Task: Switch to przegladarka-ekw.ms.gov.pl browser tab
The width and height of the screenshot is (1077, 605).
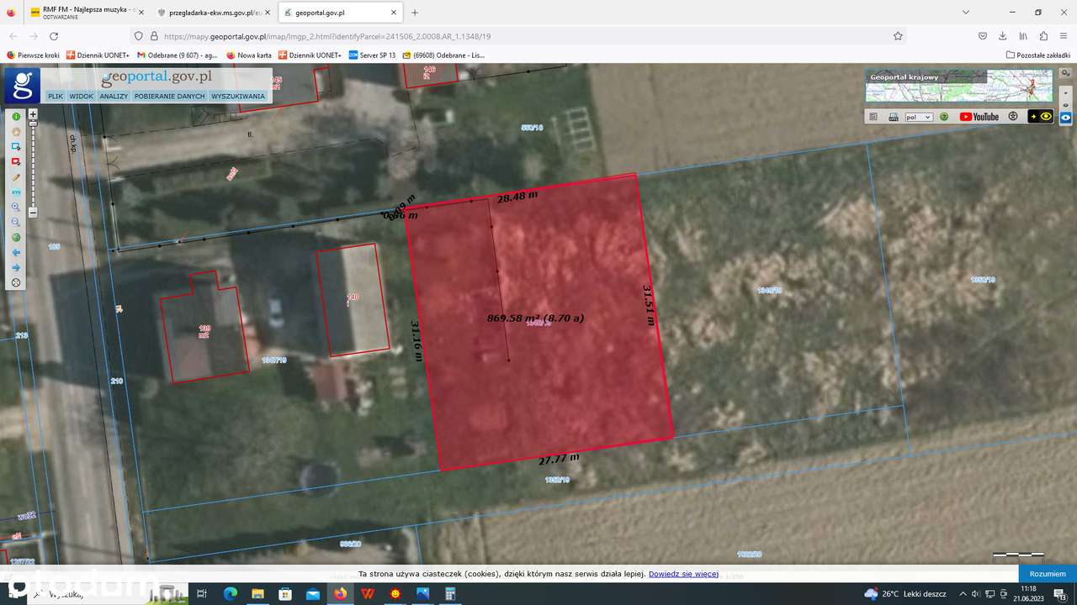Action: [215, 13]
